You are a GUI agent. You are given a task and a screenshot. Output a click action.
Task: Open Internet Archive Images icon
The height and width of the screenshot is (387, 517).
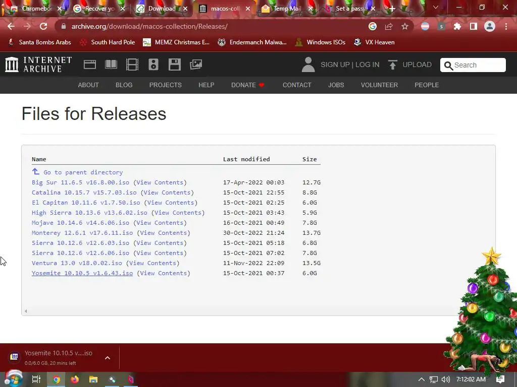click(x=196, y=64)
